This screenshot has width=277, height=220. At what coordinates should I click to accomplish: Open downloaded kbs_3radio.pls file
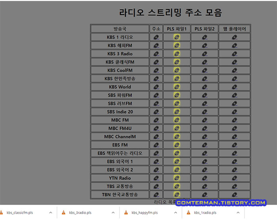[80, 213]
